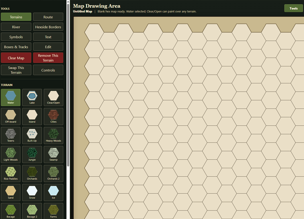Open the Hexside Borders tool
304x219 pixels.
tap(48, 27)
